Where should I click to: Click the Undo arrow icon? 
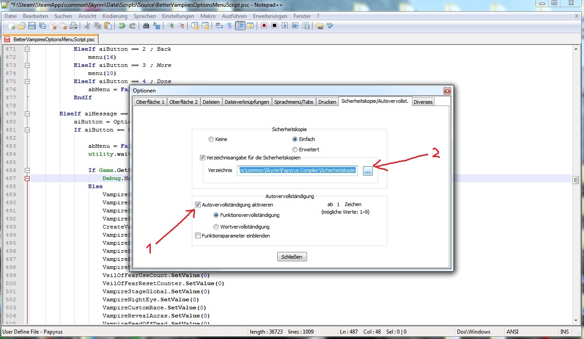(122, 26)
